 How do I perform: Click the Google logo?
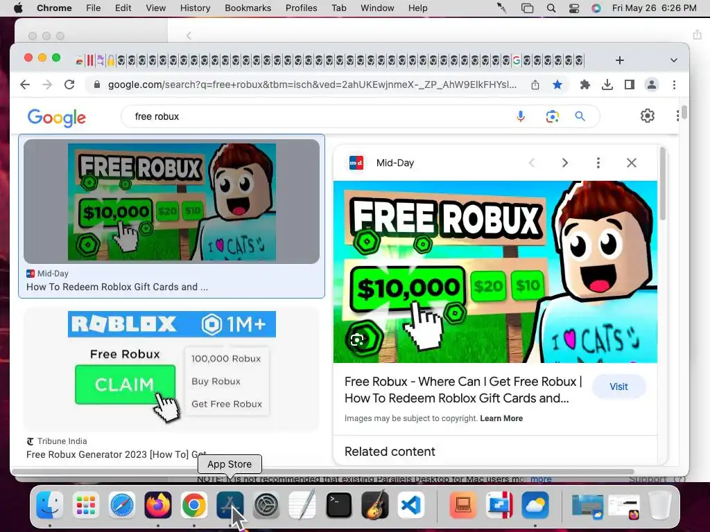click(x=57, y=118)
